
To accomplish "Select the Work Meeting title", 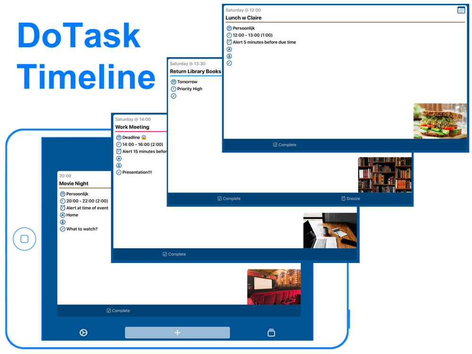I will click(132, 127).
